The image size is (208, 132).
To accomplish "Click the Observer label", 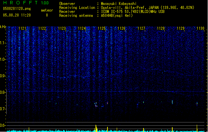I will click(x=67, y=4).
